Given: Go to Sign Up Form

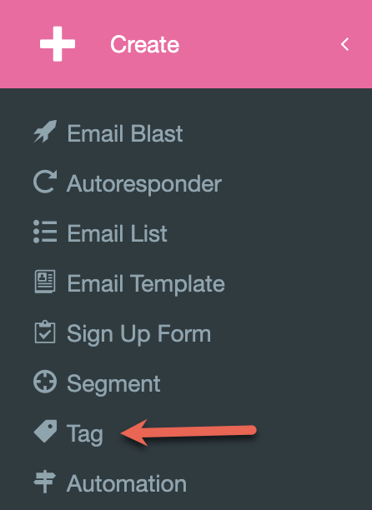Looking at the screenshot, I should pyautogui.click(x=139, y=334).
